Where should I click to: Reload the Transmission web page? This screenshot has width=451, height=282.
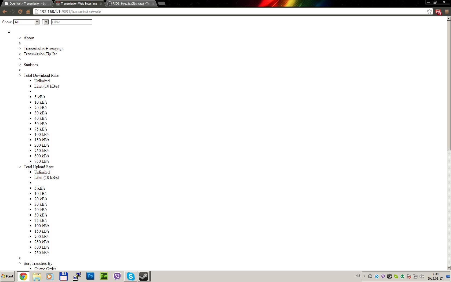20,12
